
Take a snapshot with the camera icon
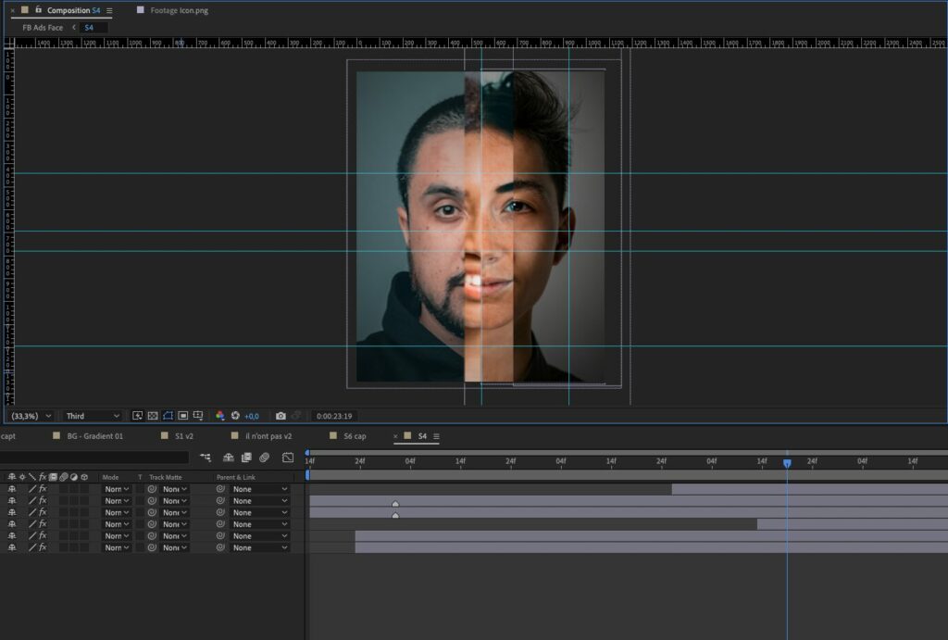click(x=281, y=417)
